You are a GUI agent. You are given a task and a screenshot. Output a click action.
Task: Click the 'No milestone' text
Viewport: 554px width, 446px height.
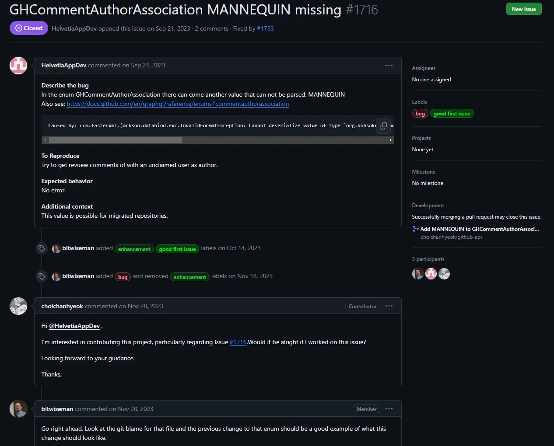pyautogui.click(x=428, y=183)
